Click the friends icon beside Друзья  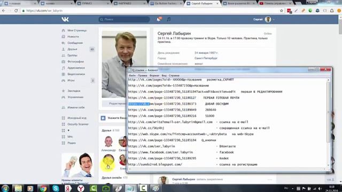(x=63, y=49)
